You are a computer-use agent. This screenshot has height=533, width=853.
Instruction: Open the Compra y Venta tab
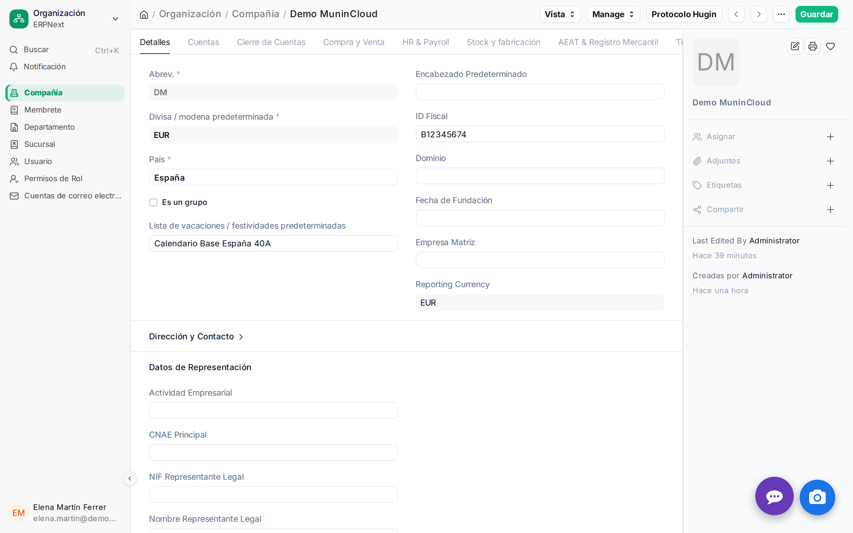tap(354, 42)
